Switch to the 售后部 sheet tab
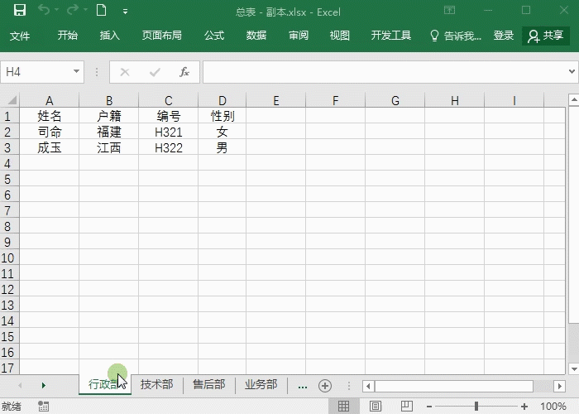Image resolution: width=579 pixels, height=414 pixels. pyautogui.click(x=209, y=385)
